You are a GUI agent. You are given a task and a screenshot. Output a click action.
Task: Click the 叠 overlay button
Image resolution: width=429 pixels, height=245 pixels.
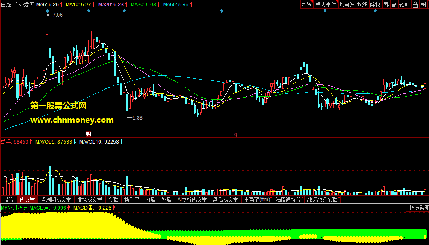click(x=386, y=5)
